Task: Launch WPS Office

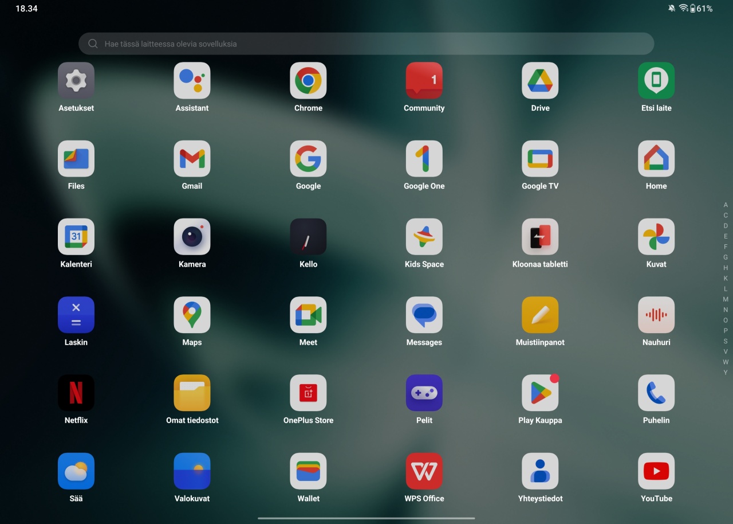Action: point(424,471)
